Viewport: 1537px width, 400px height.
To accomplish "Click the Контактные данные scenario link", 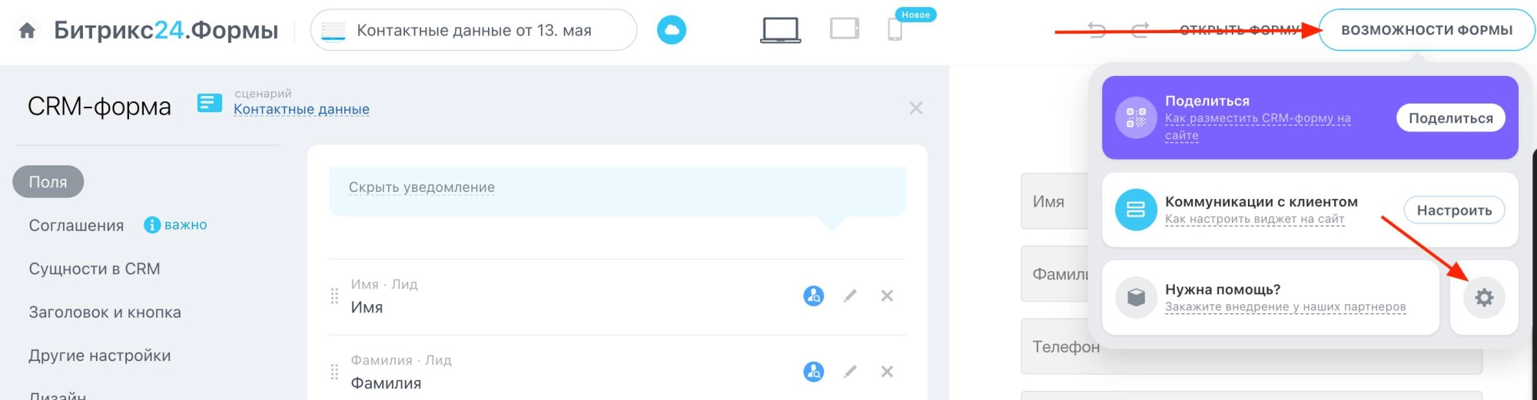I will click(x=301, y=109).
